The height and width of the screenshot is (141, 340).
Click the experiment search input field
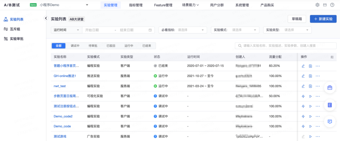click(x=286, y=46)
